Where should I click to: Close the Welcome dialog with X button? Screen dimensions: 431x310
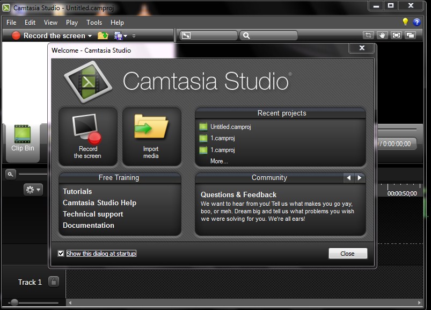tap(362, 48)
